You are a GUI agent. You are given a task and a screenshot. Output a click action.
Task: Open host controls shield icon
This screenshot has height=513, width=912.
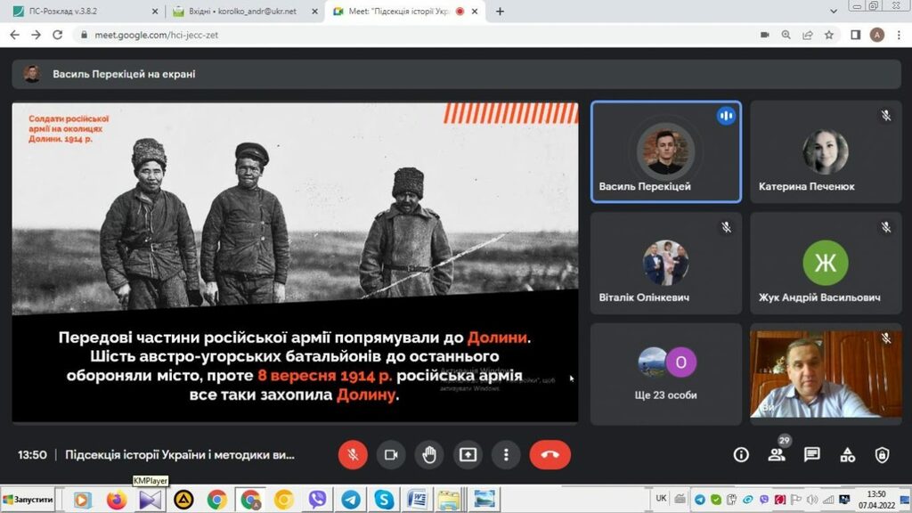(882, 454)
